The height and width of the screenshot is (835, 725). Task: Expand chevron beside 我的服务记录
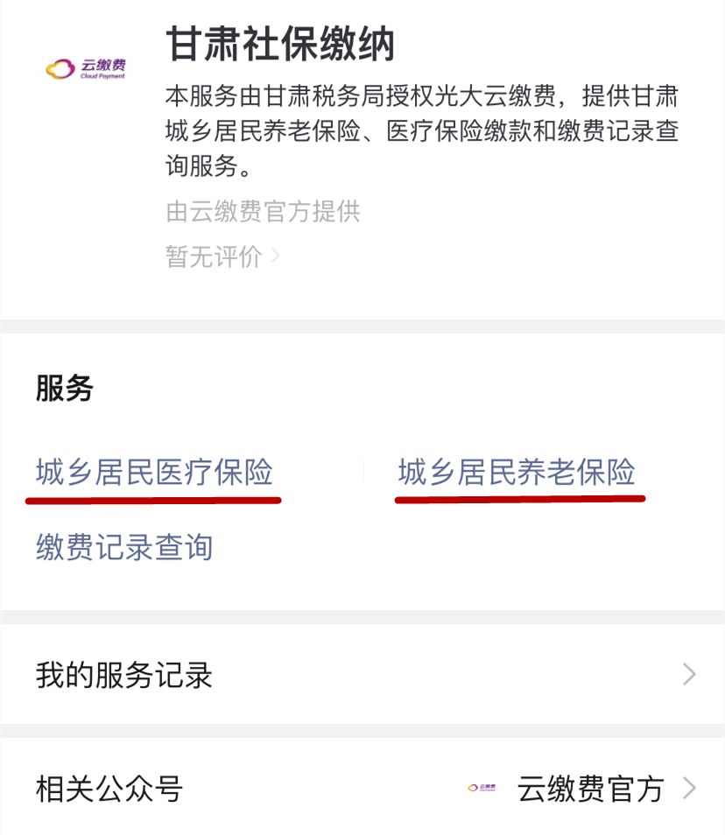click(689, 674)
